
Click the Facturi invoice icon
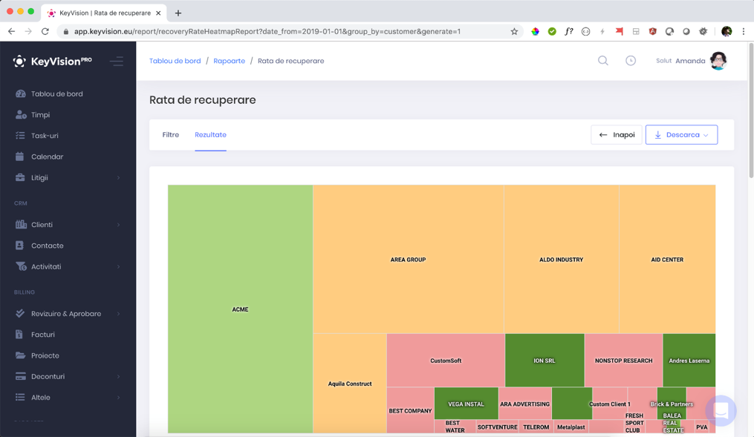(19, 334)
